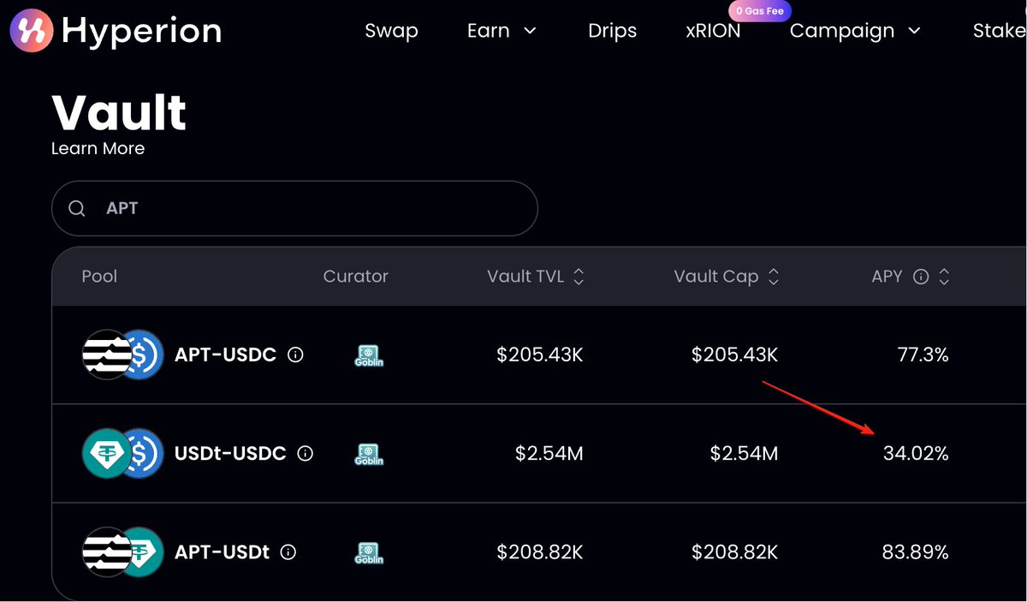Click the APT-USDC token pair icon
Image resolution: width=1027 pixels, height=602 pixels.
tap(122, 355)
